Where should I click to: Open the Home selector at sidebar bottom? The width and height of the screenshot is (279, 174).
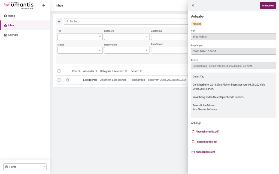25,167
